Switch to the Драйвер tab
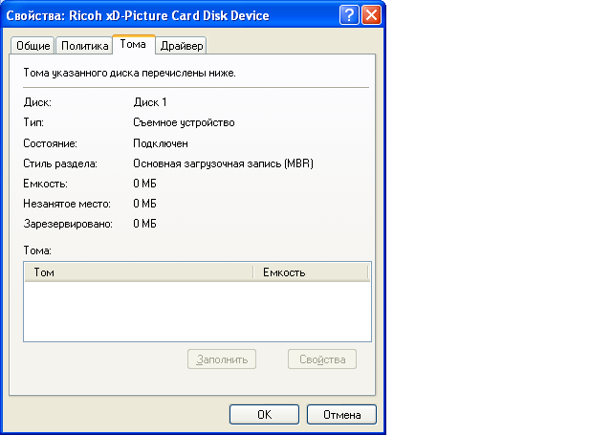The height and width of the screenshot is (435, 612). (x=182, y=46)
